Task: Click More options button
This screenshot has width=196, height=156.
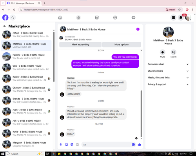Action: (x=122, y=44)
